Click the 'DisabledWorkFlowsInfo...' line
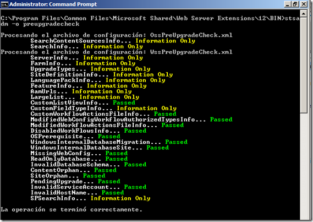 click(89, 131)
